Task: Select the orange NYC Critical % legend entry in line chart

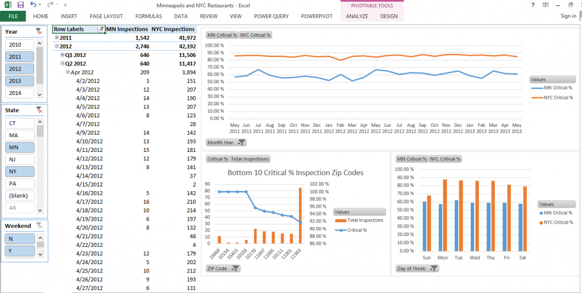Action: click(x=552, y=98)
